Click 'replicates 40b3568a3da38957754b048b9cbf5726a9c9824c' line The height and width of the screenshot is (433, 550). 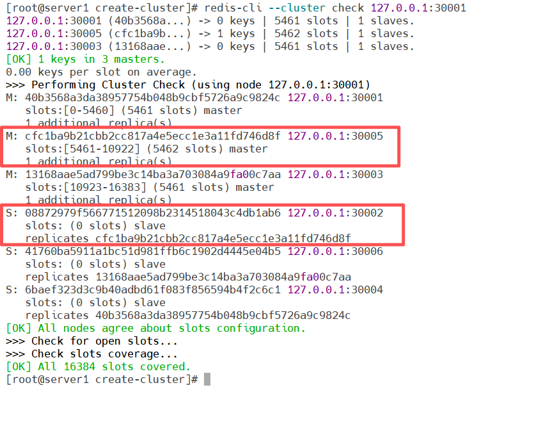188,315
